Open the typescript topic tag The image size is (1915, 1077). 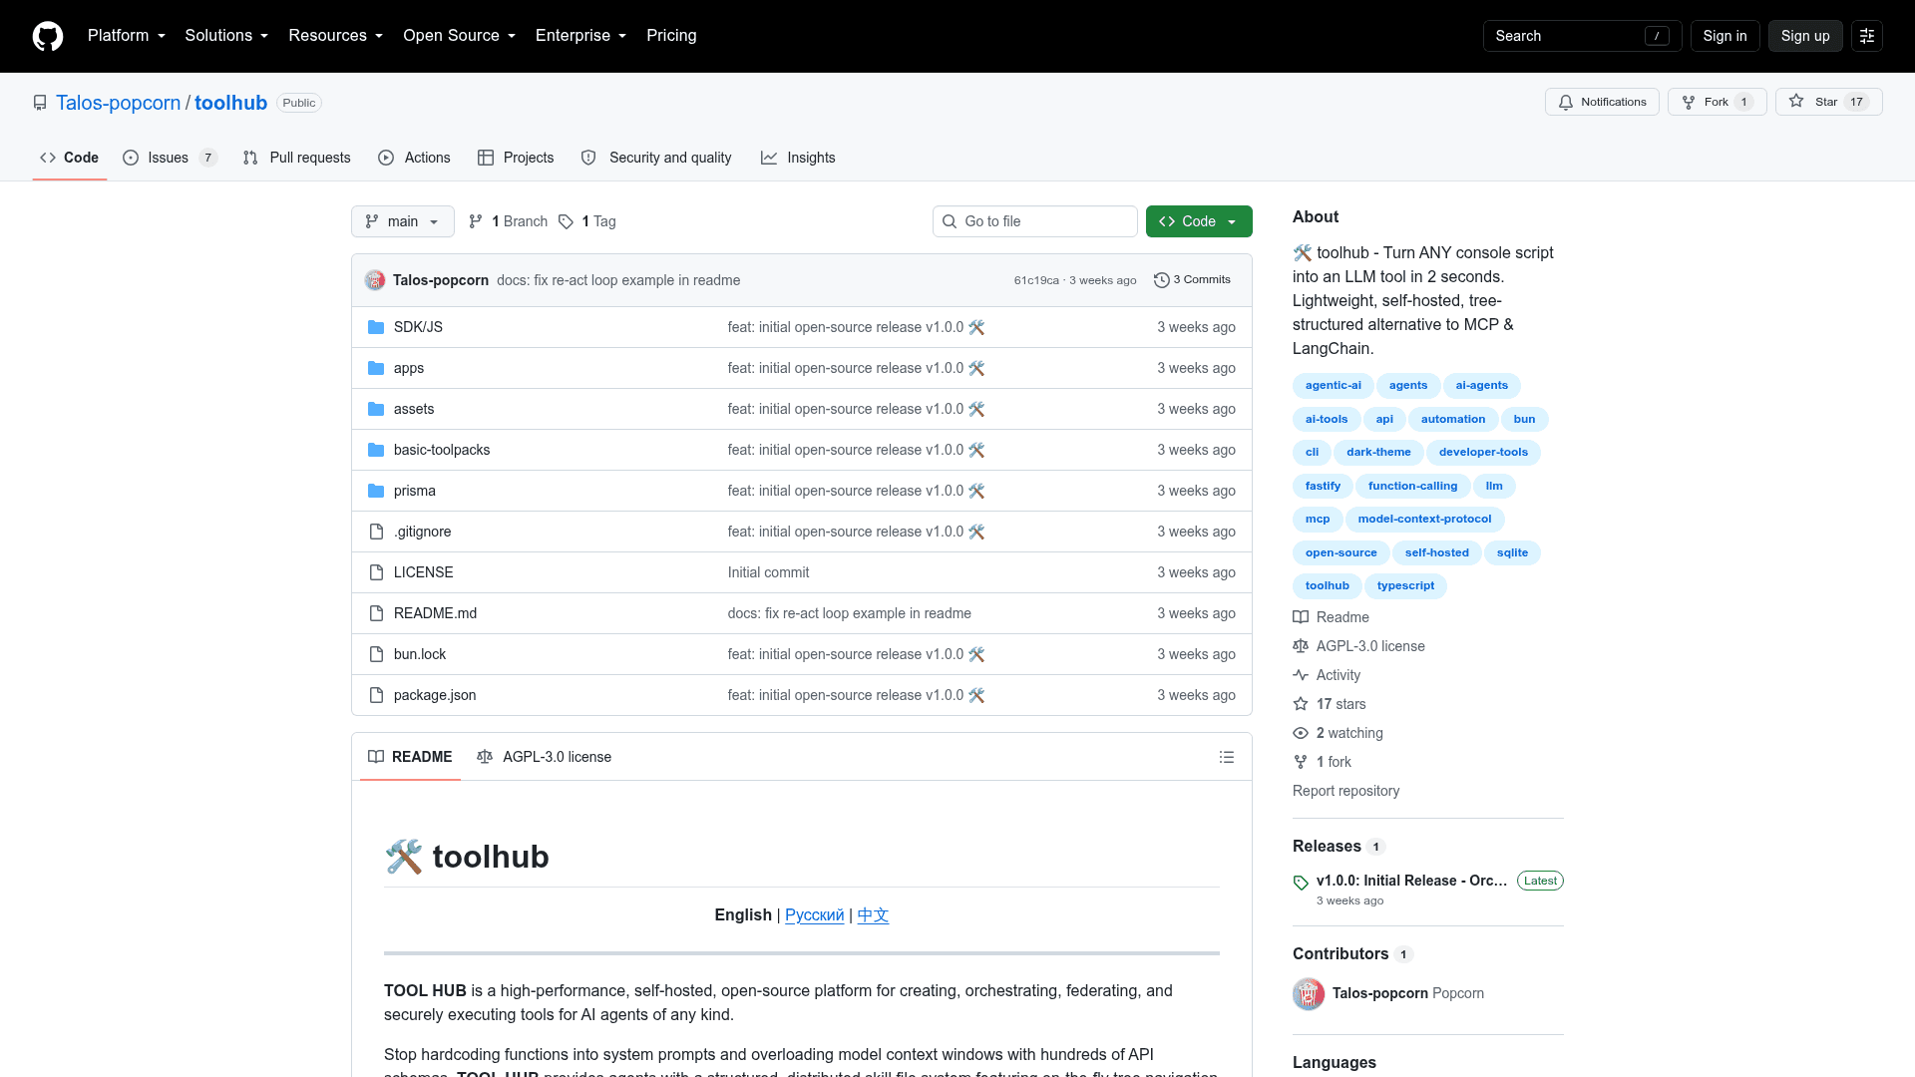(x=1405, y=586)
